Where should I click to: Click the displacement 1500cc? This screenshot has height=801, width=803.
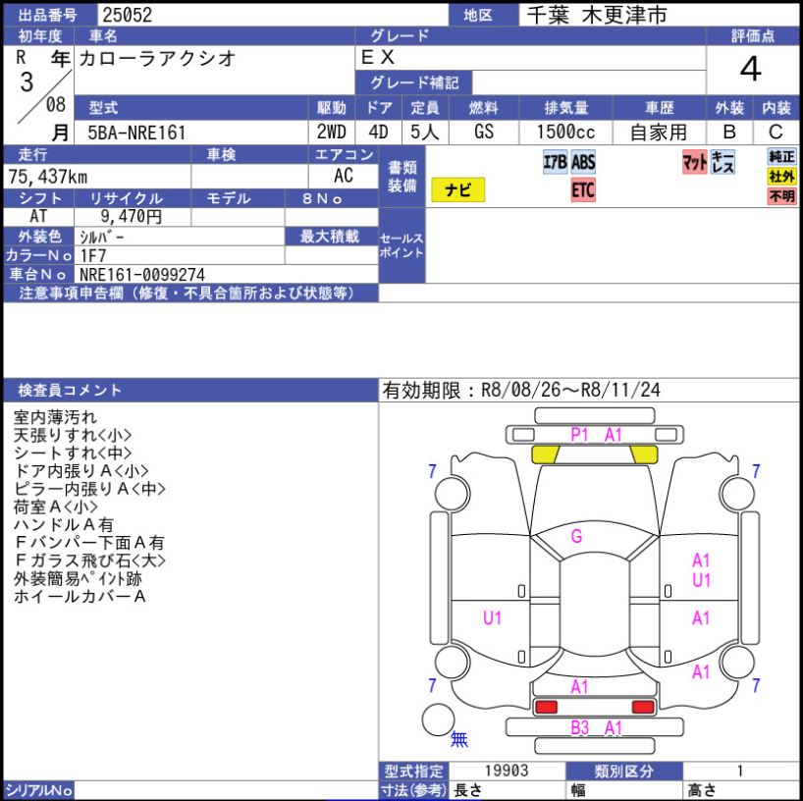coord(565,133)
